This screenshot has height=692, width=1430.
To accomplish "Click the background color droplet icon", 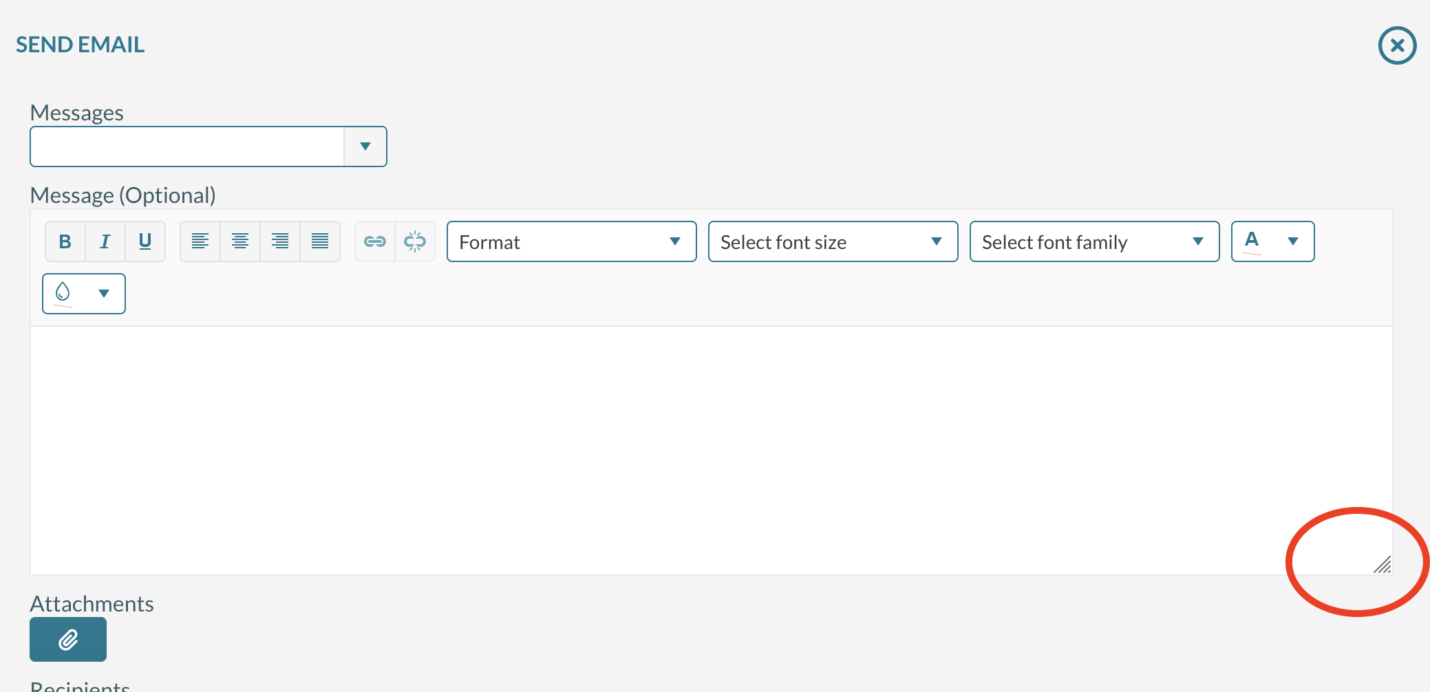I will pos(63,292).
